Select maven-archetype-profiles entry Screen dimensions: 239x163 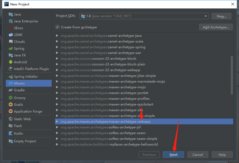144,99
